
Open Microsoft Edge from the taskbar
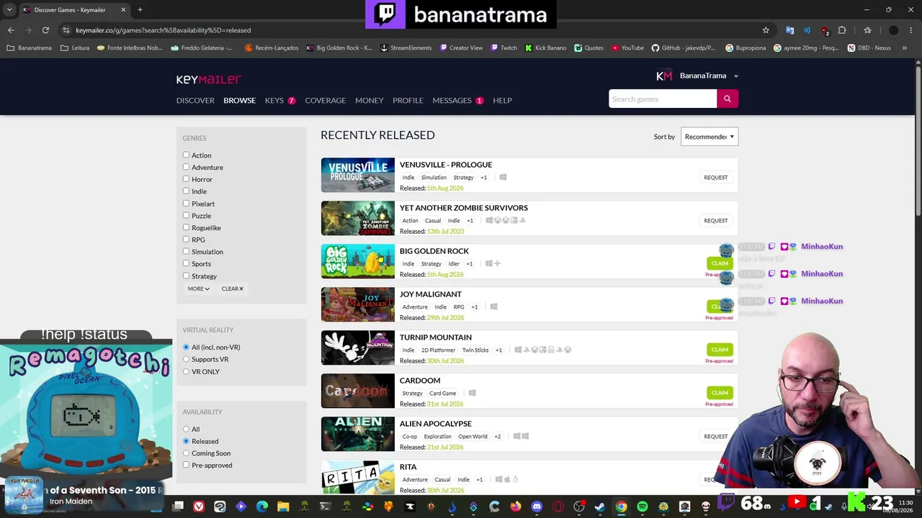(262, 506)
